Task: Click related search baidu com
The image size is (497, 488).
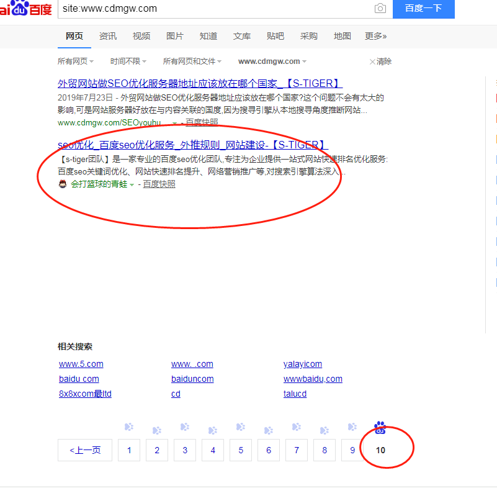Action: 79,379
